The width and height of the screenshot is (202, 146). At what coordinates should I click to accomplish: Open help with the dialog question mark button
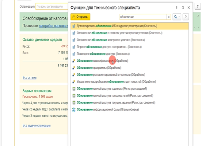click(x=186, y=17)
